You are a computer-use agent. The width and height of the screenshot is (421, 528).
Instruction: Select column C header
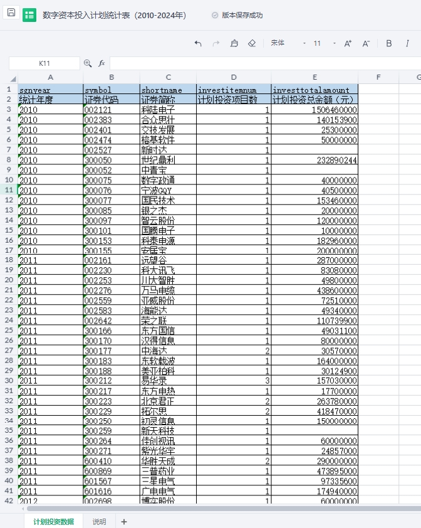169,78
